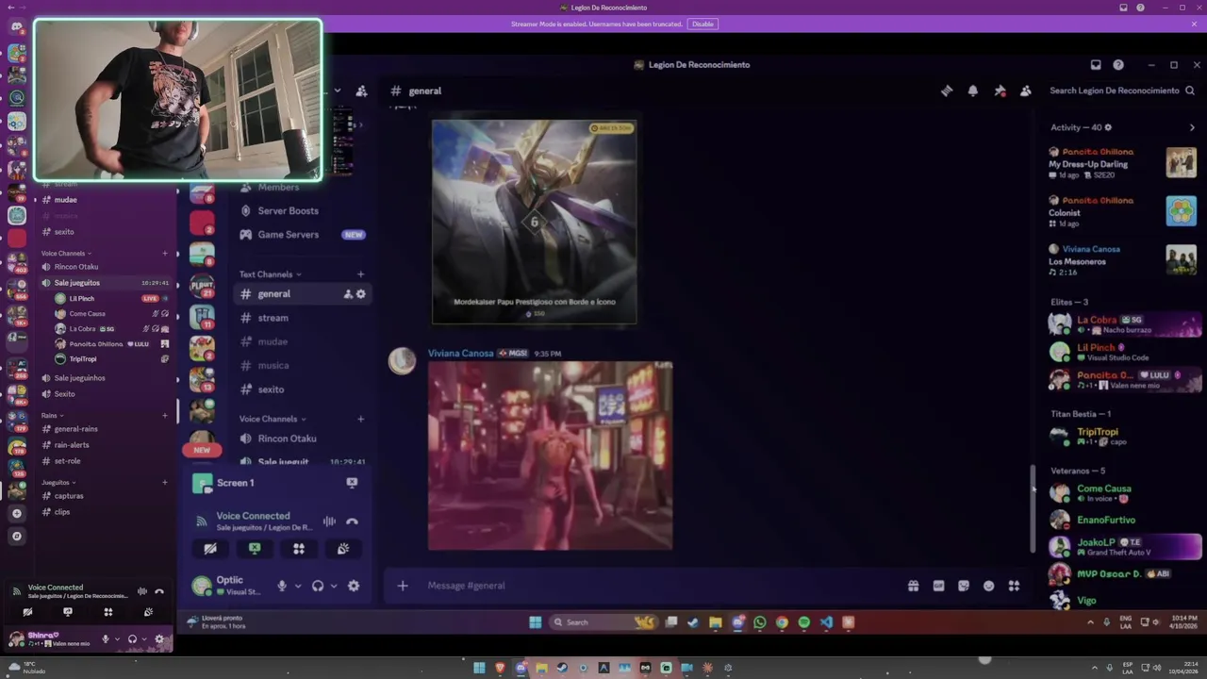1207x679 pixels.
Task: Open Viviana Canosa username on message
Action: pyautogui.click(x=460, y=354)
